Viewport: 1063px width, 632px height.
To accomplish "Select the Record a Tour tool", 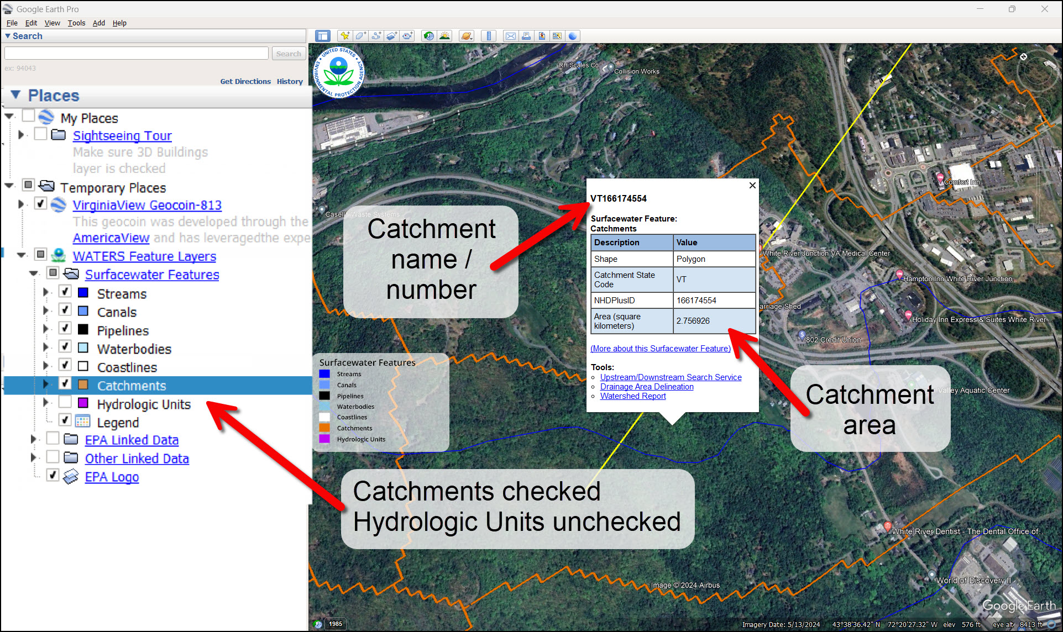I will tap(407, 36).
